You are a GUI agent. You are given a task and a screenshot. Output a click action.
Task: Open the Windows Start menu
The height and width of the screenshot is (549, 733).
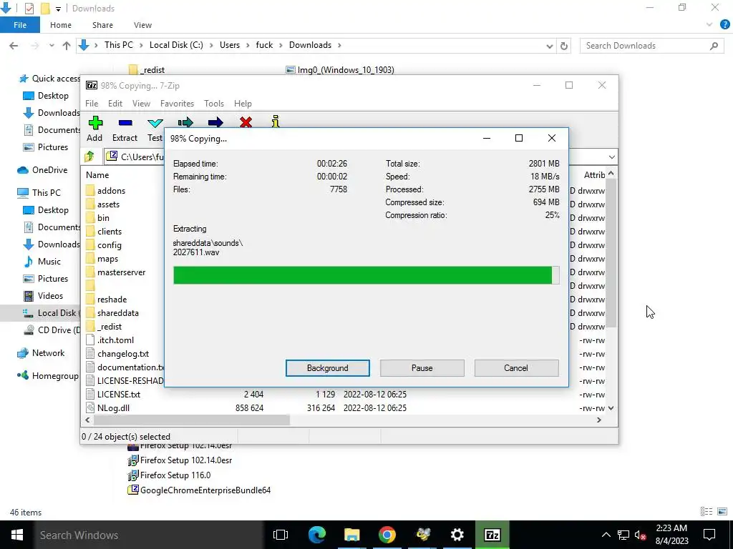coord(17,535)
